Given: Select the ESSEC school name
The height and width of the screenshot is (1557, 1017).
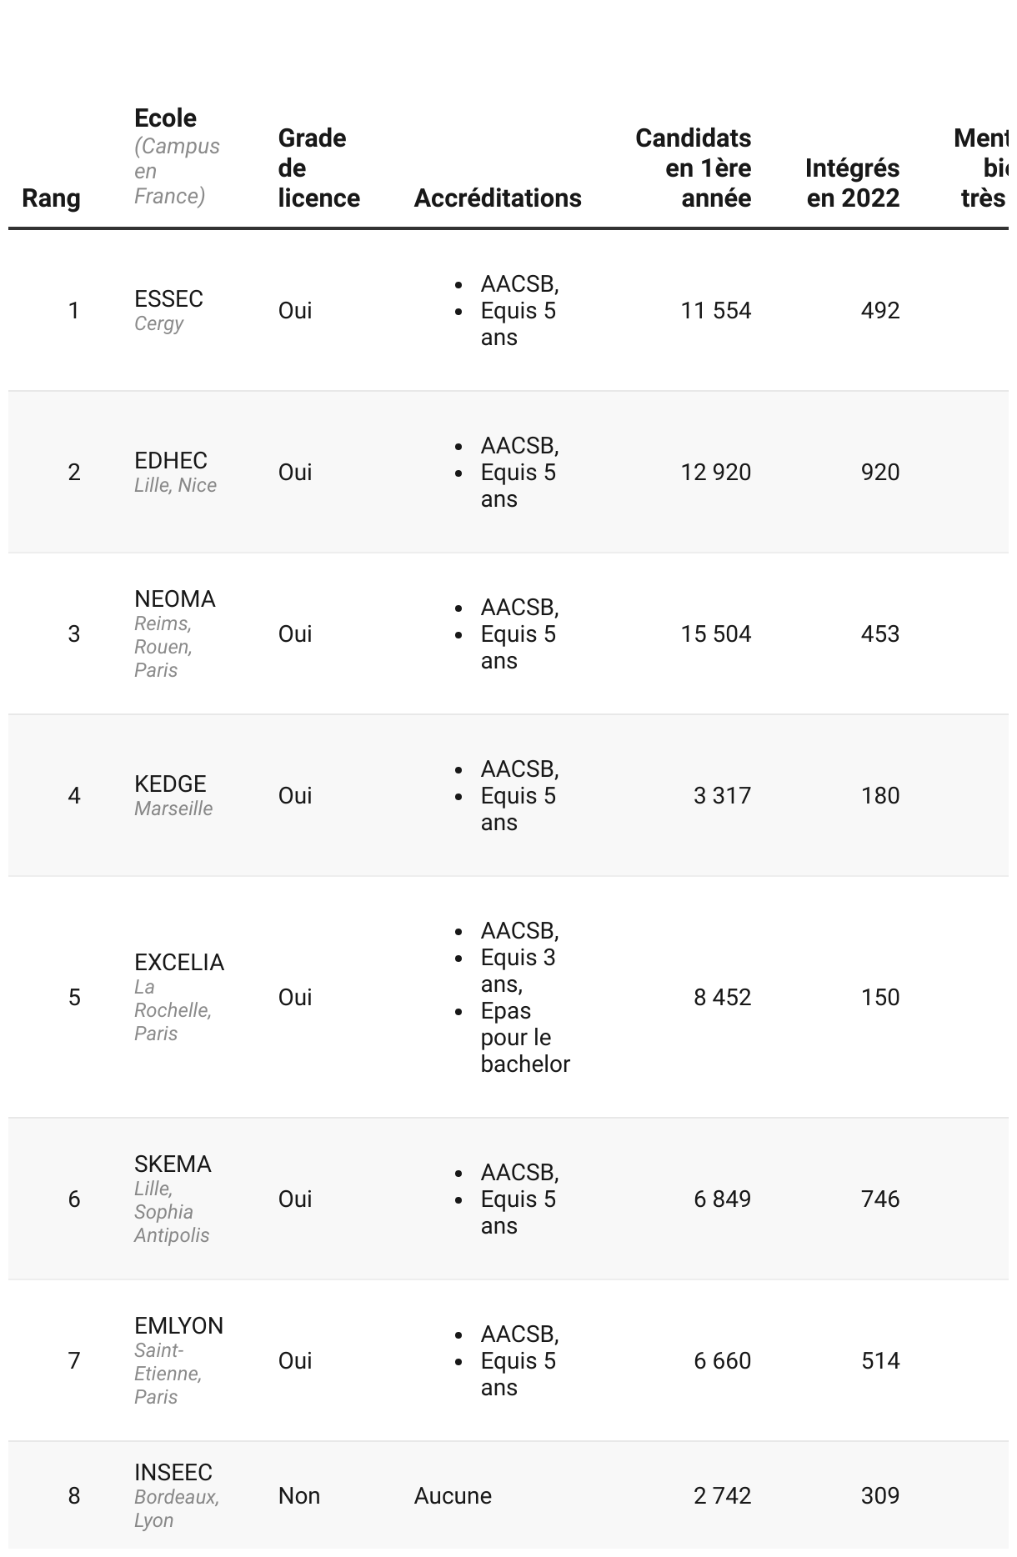Looking at the screenshot, I should tap(168, 298).
